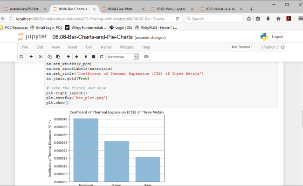Click the ax.yaxis.grid(True) code line

[x=68, y=79]
